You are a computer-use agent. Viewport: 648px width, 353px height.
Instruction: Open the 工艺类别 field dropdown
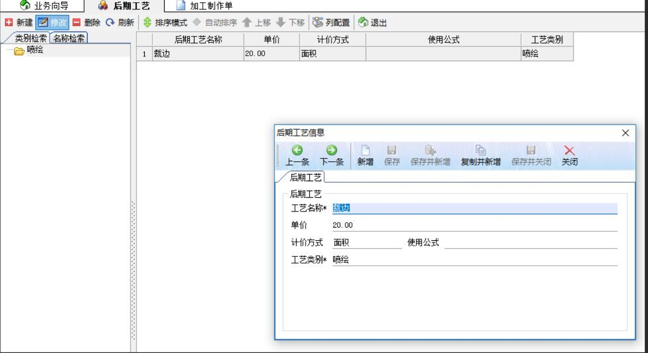tap(474, 260)
